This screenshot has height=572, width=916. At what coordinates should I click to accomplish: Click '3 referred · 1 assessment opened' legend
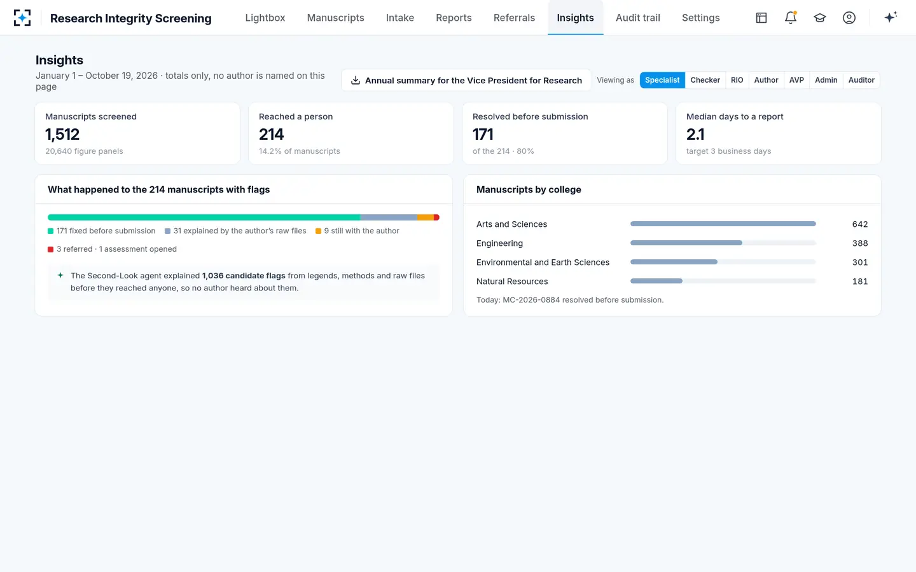pos(116,249)
